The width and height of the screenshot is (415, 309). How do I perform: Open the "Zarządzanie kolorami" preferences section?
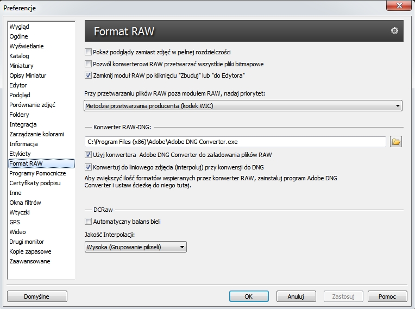click(x=36, y=134)
